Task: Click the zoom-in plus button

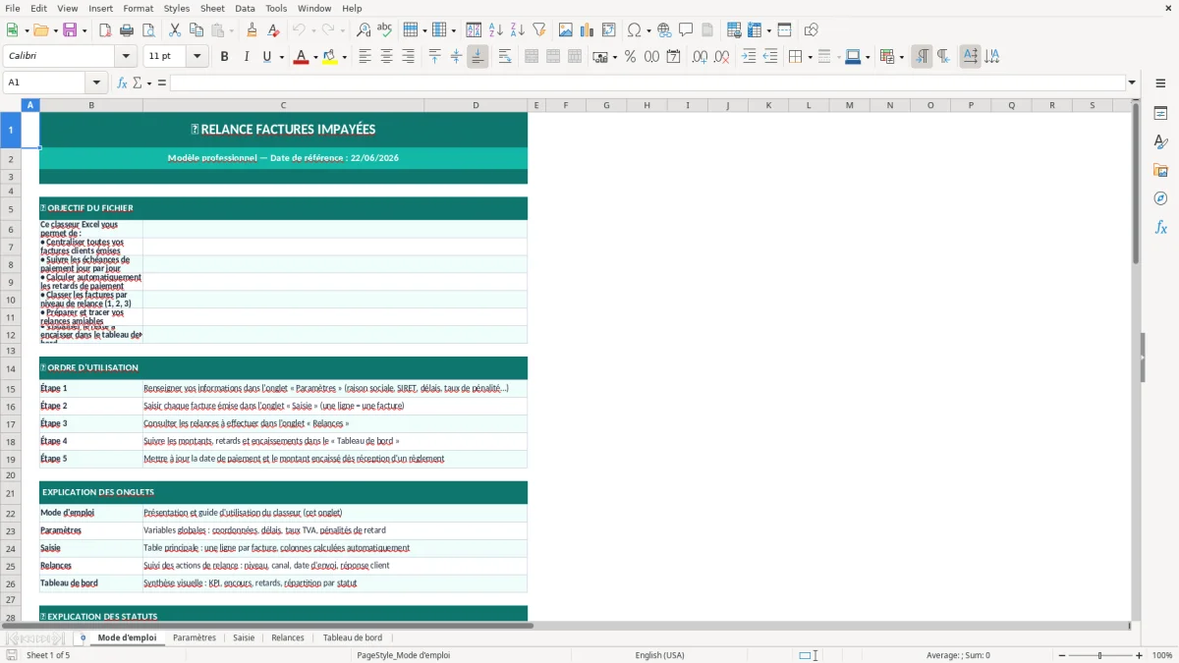Action: 1139,655
